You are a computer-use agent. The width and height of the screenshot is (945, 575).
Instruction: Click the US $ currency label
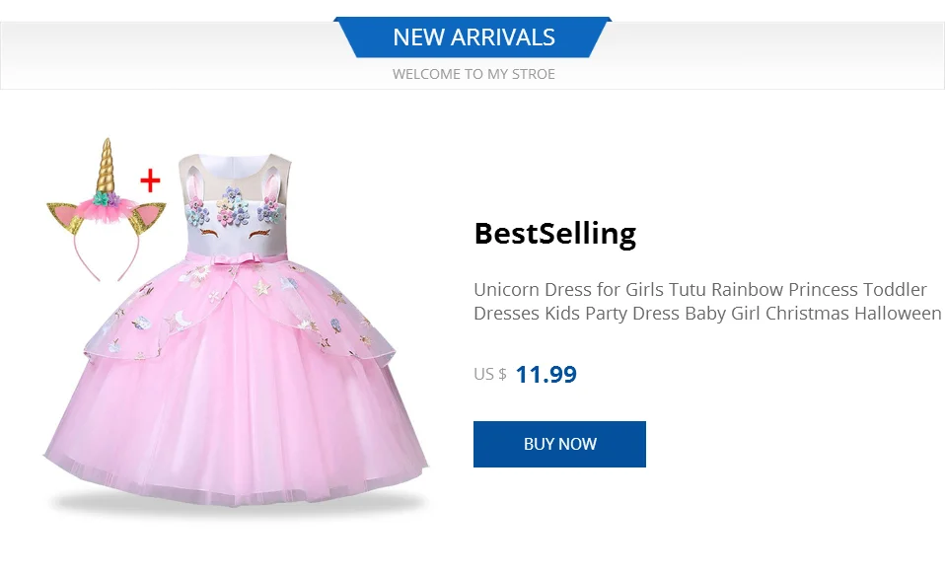tap(490, 375)
